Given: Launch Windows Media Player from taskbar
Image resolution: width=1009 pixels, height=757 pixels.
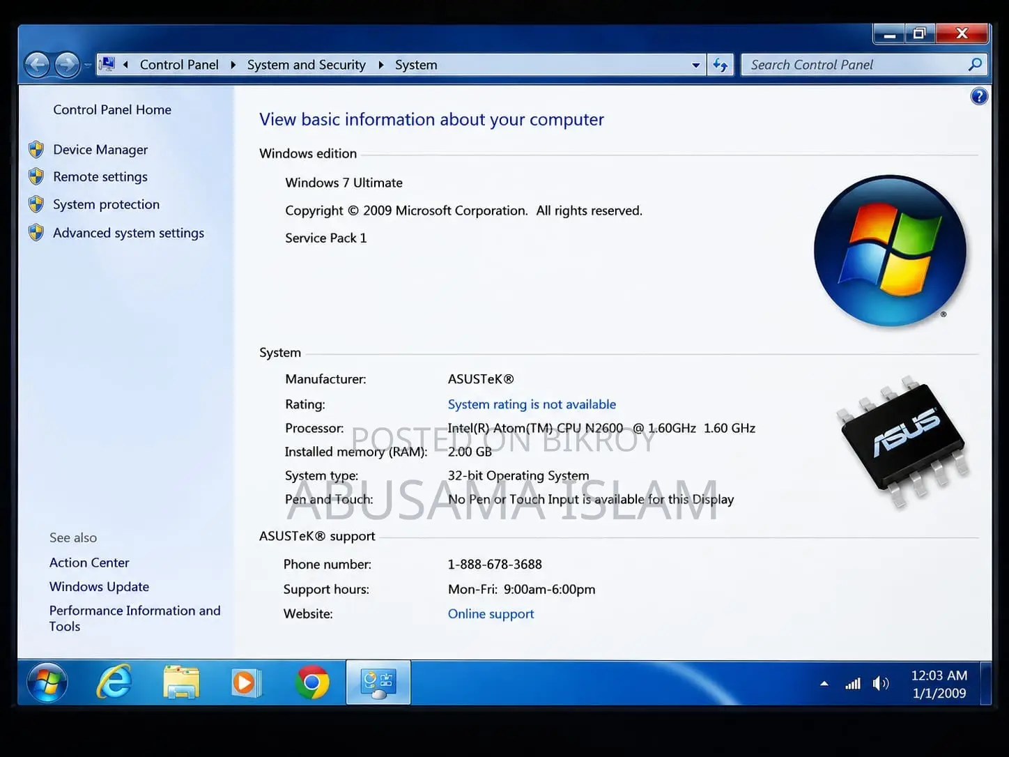Looking at the screenshot, I should (x=245, y=682).
